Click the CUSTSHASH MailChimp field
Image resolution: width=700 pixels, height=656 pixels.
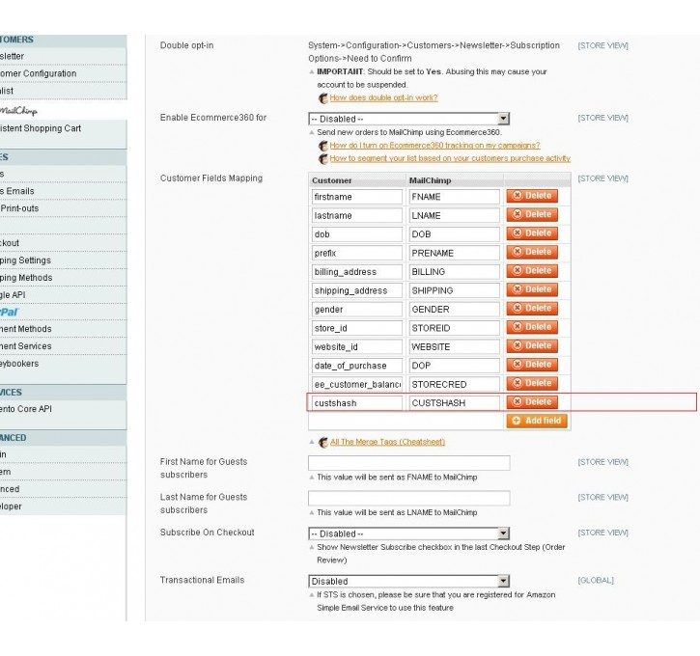454,402
